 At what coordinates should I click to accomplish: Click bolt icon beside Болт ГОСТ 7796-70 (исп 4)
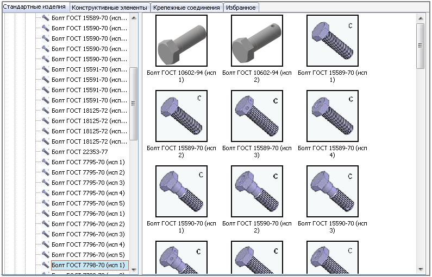coord(46,244)
